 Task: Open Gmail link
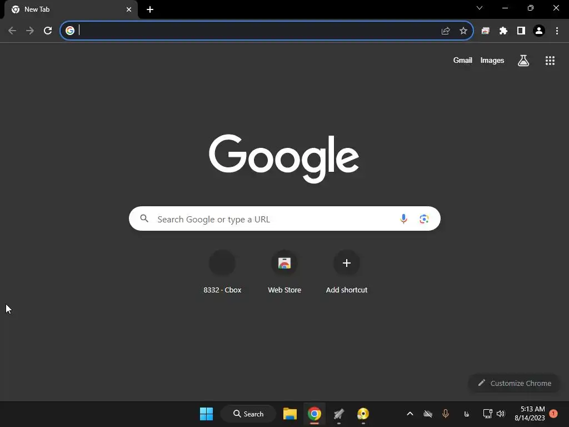click(x=463, y=60)
